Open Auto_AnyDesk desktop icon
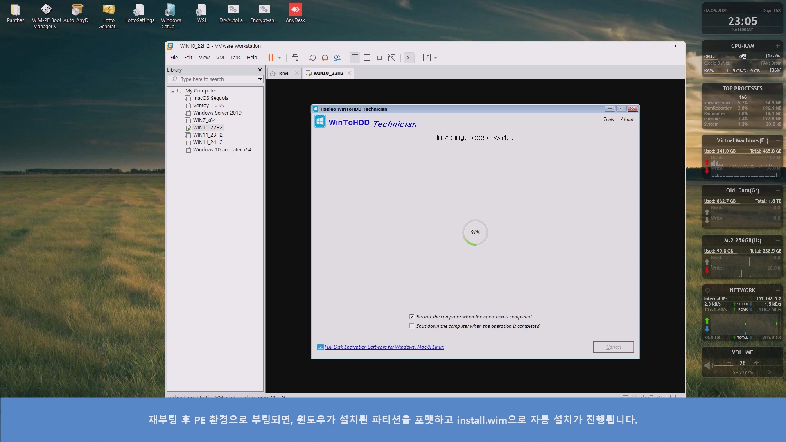This screenshot has height=442, width=786. [77, 14]
